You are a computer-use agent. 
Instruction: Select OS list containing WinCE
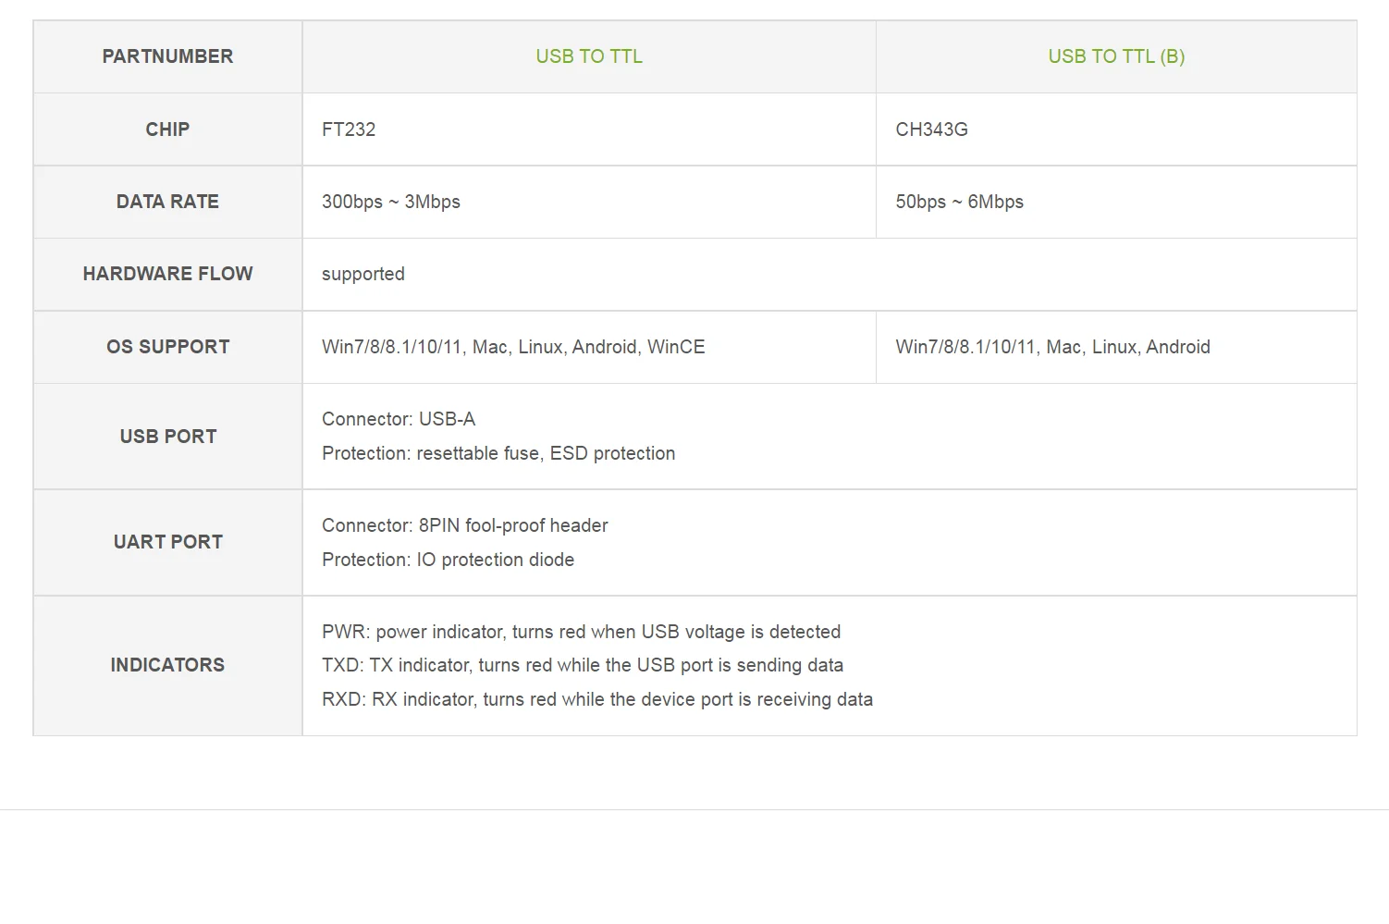513,347
